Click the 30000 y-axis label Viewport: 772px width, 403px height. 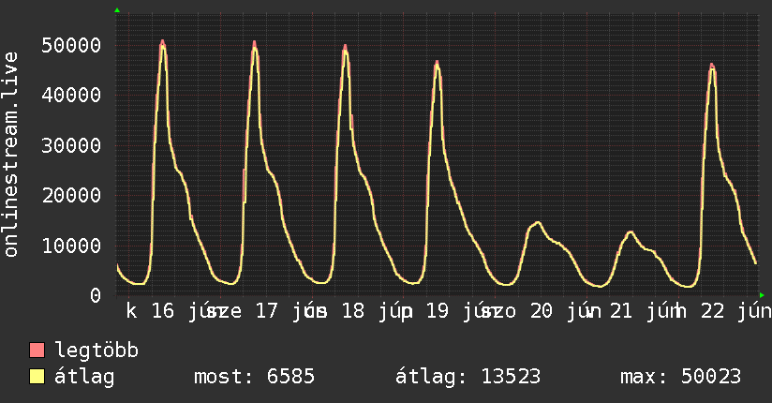click(71, 145)
